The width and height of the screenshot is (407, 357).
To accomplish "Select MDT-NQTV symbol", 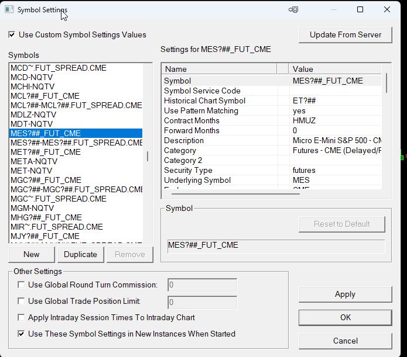I will point(76,124).
